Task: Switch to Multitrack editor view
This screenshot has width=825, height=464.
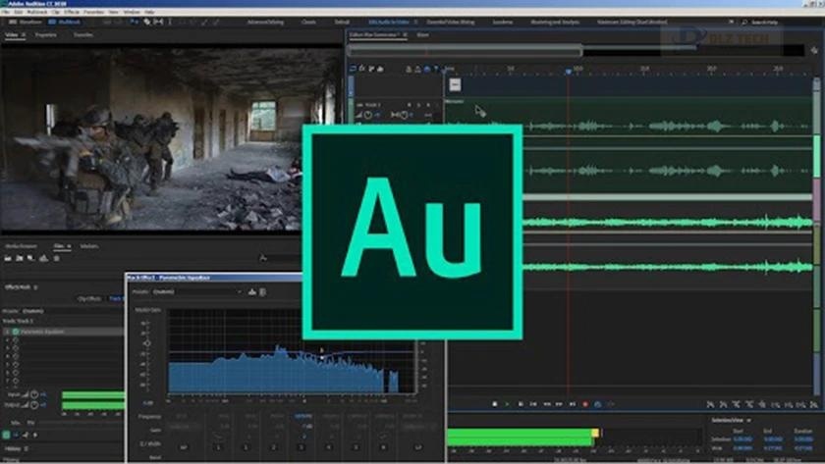Action: (x=65, y=22)
